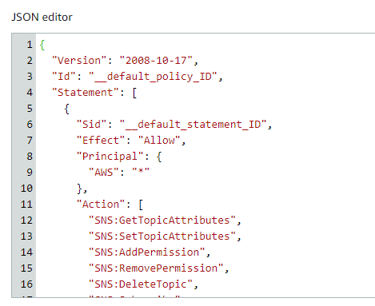The width and height of the screenshot is (375, 306).
Task: Place cursor in "__default_statement_ID" value
Action: pyautogui.click(x=193, y=125)
